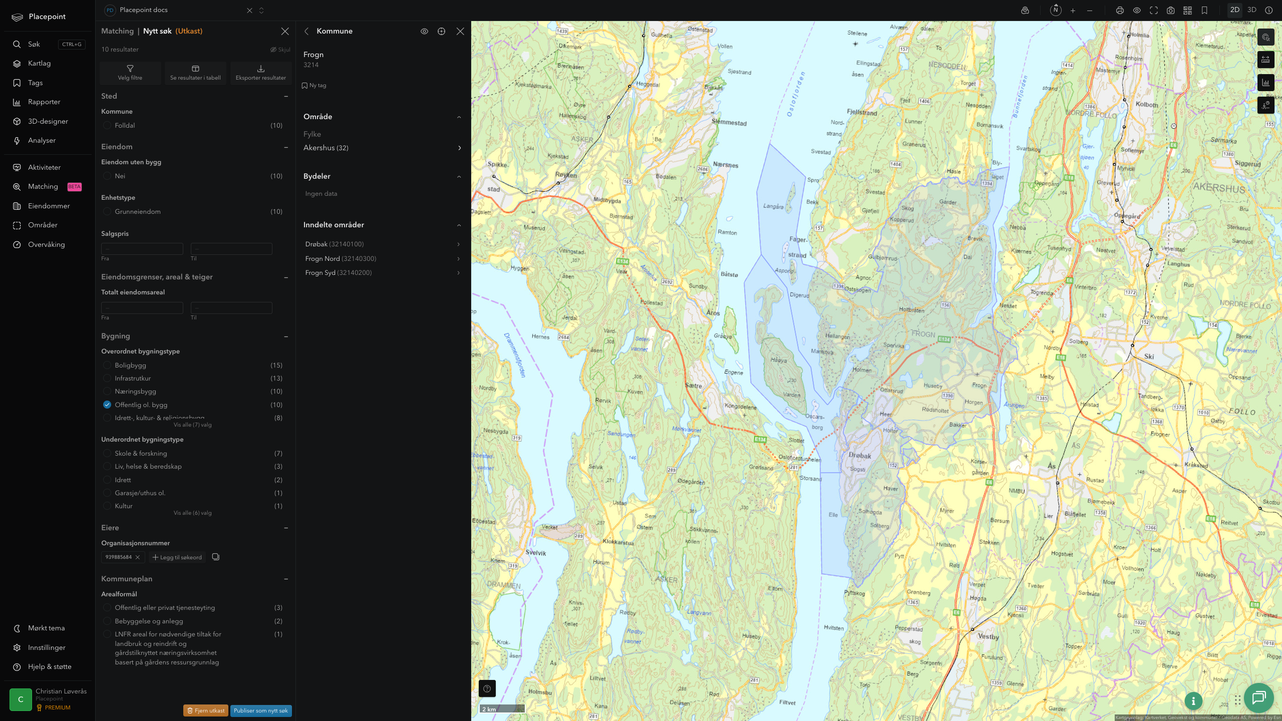Click Se resultater i tabell
The width and height of the screenshot is (1282, 721).
(x=195, y=73)
